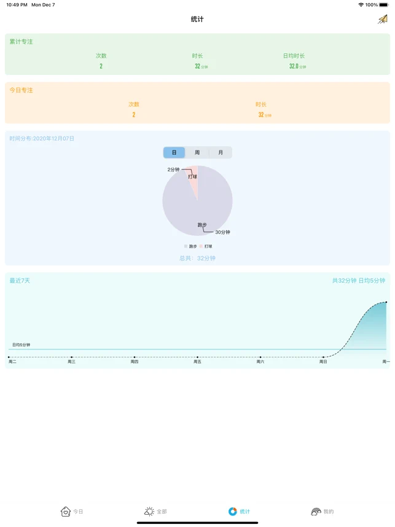Screen dimensions: 395x527
Task: Click the 跑步 legend dot
Action: pos(186,246)
